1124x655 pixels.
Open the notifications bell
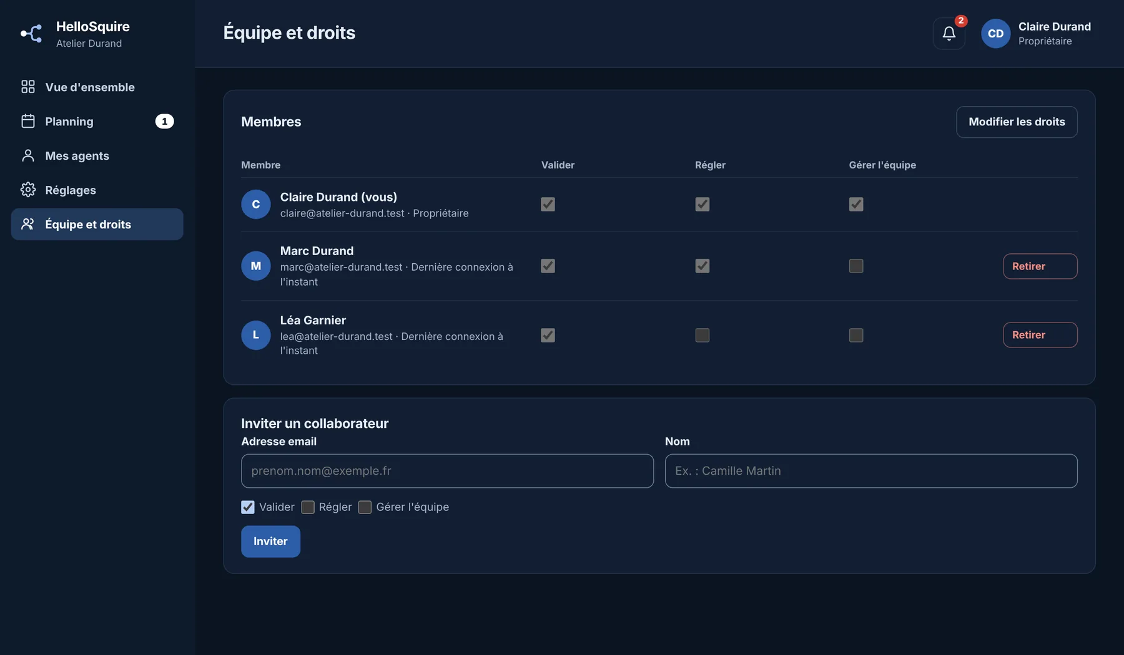click(x=949, y=34)
